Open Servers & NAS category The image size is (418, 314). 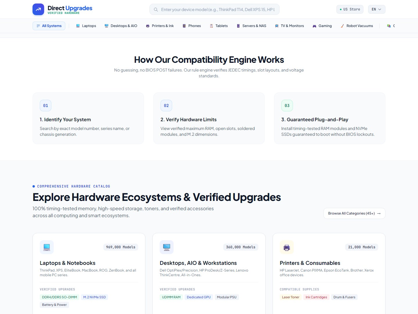point(251,26)
